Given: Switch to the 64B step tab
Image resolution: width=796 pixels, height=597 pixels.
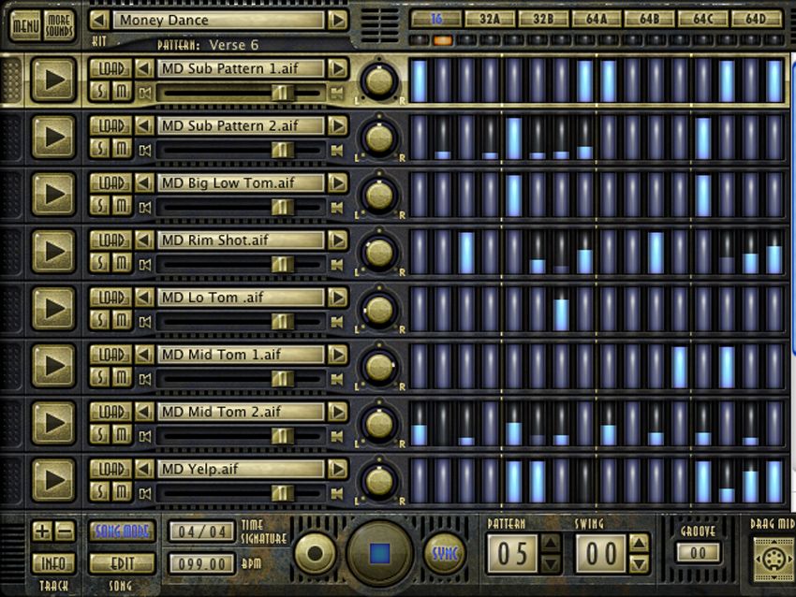Looking at the screenshot, I should coord(650,20).
